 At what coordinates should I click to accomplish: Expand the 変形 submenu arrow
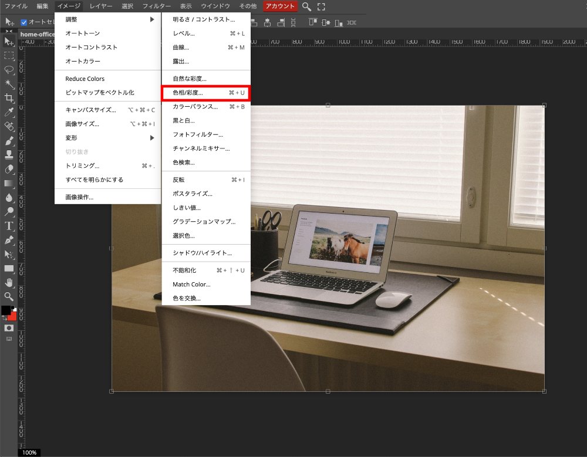152,138
